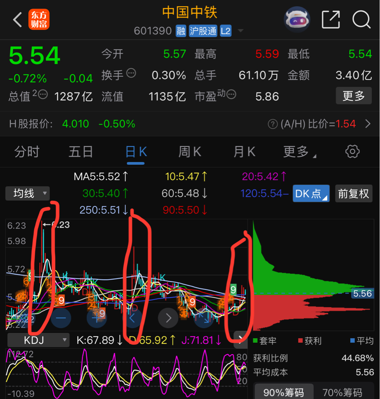This screenshot has height=399, width=380.
Task: Expand the chart to fullscreen with the diagonal arrows
Action: pyautogui.click(x=204, y=318)
